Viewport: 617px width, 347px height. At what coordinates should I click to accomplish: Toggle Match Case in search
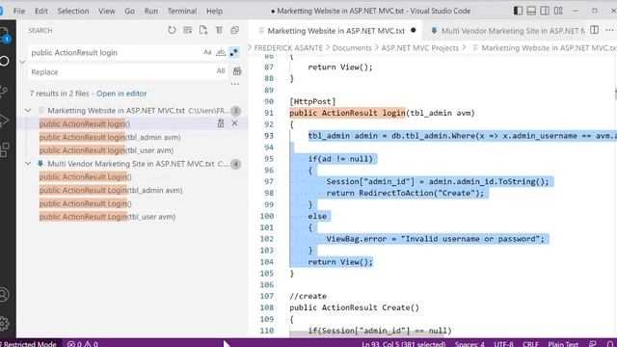(x=207, y=52)
